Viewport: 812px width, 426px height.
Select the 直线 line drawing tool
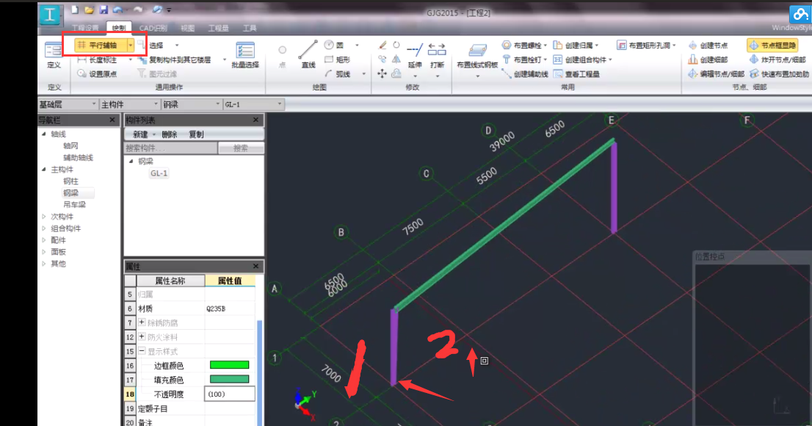click(x=308, y=54)
